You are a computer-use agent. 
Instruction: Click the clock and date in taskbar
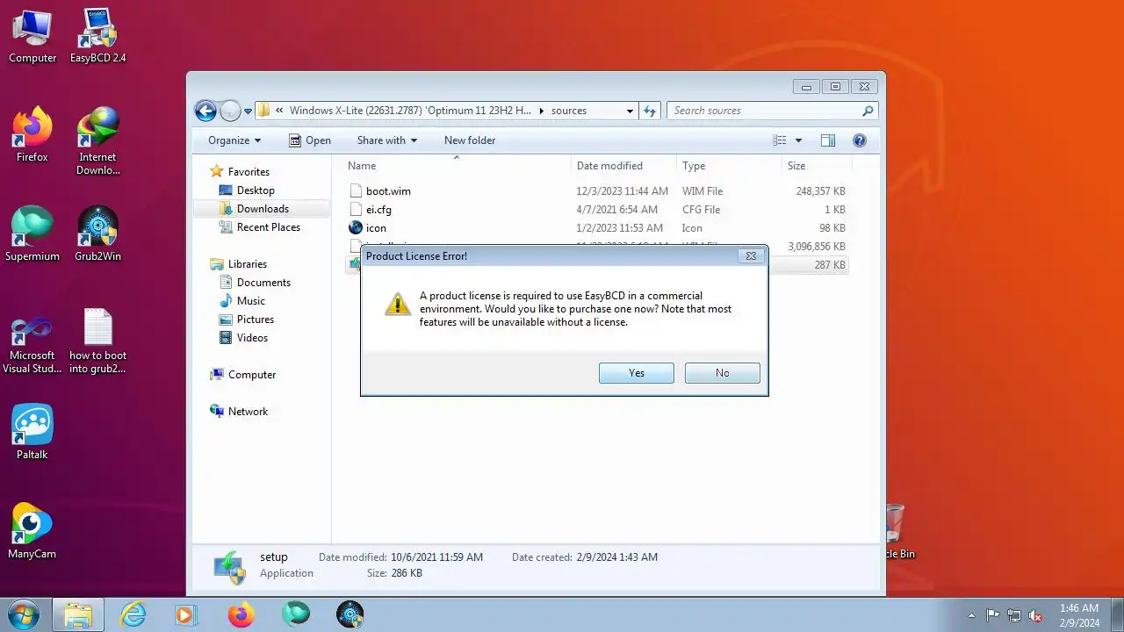point(1079,615)
